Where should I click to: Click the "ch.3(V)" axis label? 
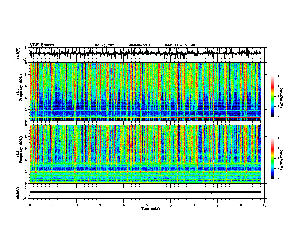(x=18, y=193)
